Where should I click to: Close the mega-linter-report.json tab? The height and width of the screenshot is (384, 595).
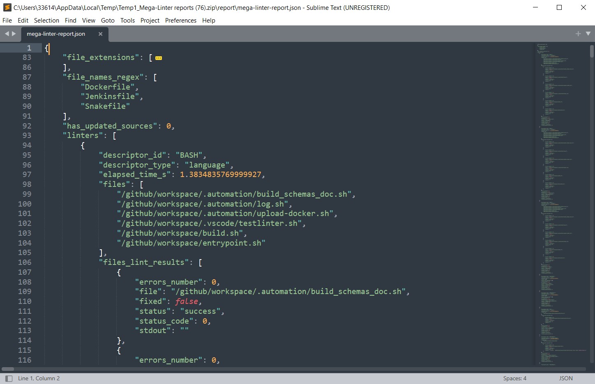[x=100, y=34]
